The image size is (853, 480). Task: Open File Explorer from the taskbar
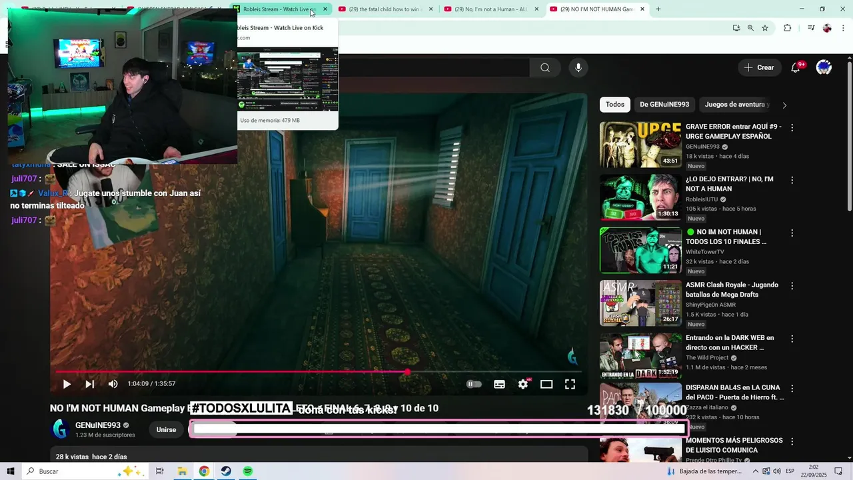coord(182,471)
